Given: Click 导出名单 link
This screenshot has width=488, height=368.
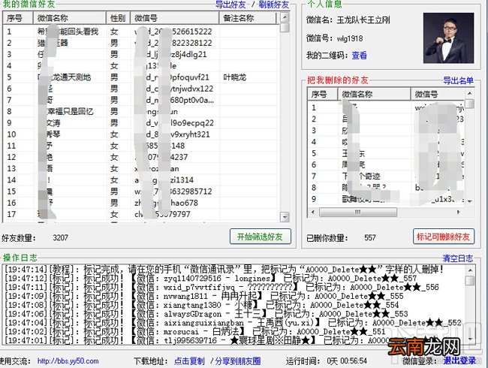Looking at the screenshot, I should (x=459, y=80).
